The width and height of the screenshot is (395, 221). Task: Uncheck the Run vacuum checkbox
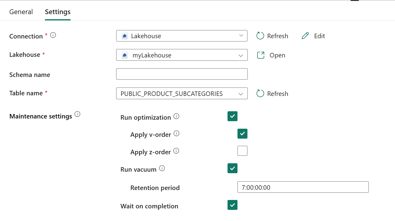pos(232,168)
